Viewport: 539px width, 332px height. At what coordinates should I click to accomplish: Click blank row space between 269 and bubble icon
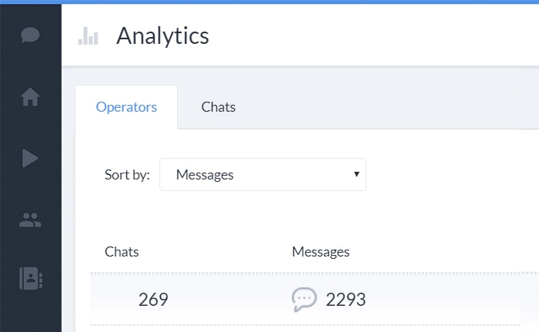(229, 300)
